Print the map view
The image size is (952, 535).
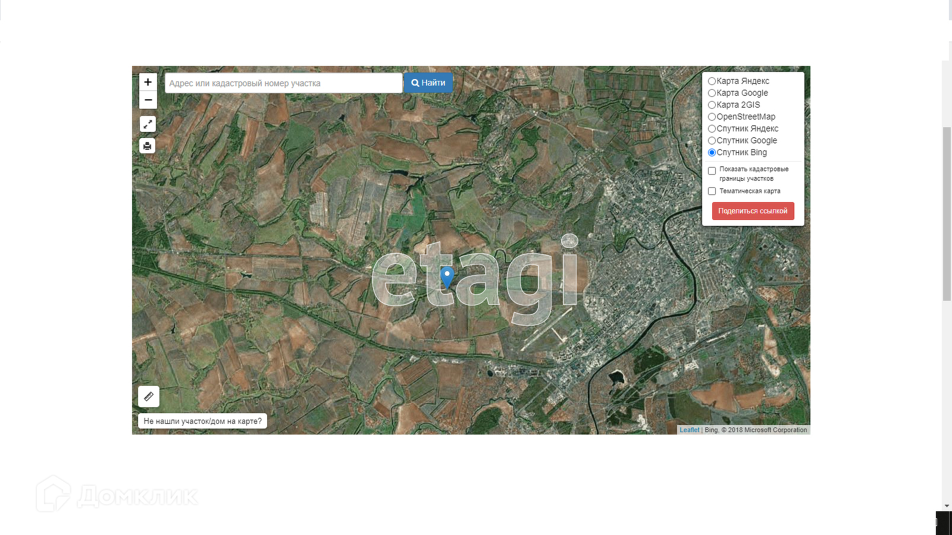click(x=148, y=146)
